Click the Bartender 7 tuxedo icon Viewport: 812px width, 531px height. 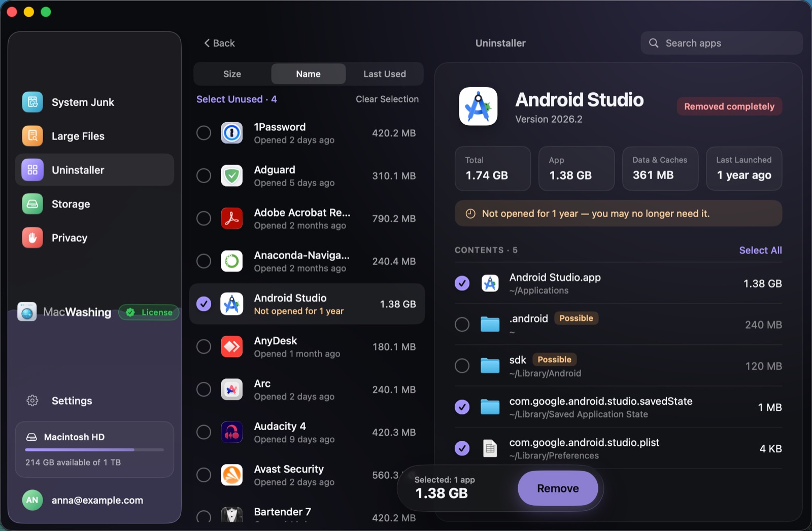(232, 515)
